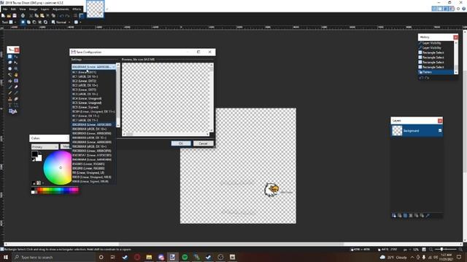
Task: Select the Pan hand tool
Action: (x=16, y=74)
